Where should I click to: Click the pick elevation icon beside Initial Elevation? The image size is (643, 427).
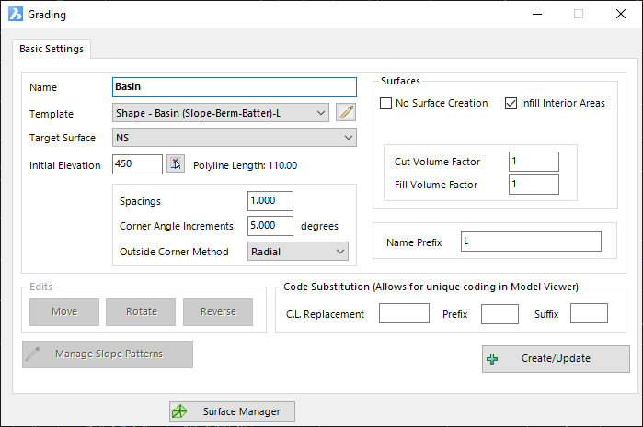(x=176, y=164)
